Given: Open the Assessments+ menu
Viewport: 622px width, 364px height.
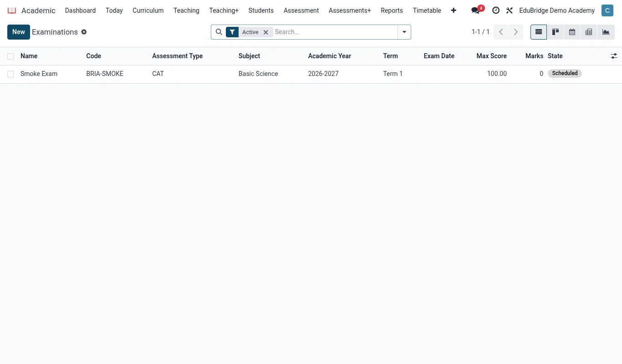Looking at the screenshot, I should point(350,10).
